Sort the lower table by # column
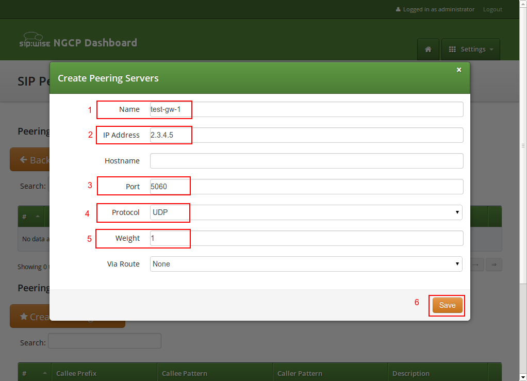527x381 pixels. click(x=35, y=373)
